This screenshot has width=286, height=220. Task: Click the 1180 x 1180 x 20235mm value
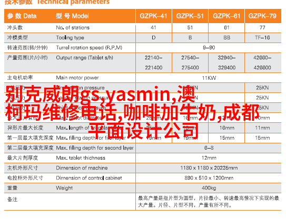pos(209,168)
